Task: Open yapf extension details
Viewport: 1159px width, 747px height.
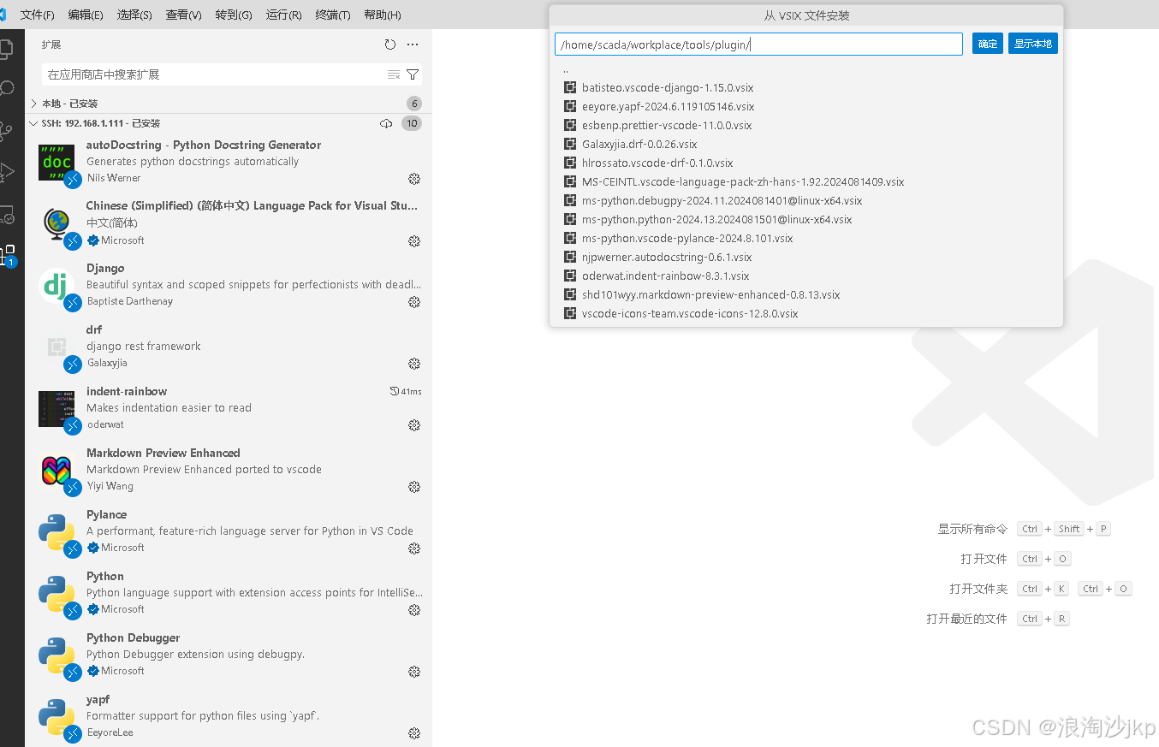Action: point(229,716)
